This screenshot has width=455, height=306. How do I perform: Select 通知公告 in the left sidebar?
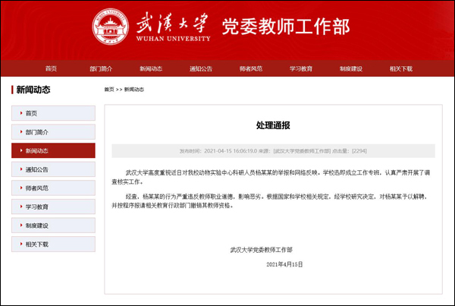(x=53, y=169)
